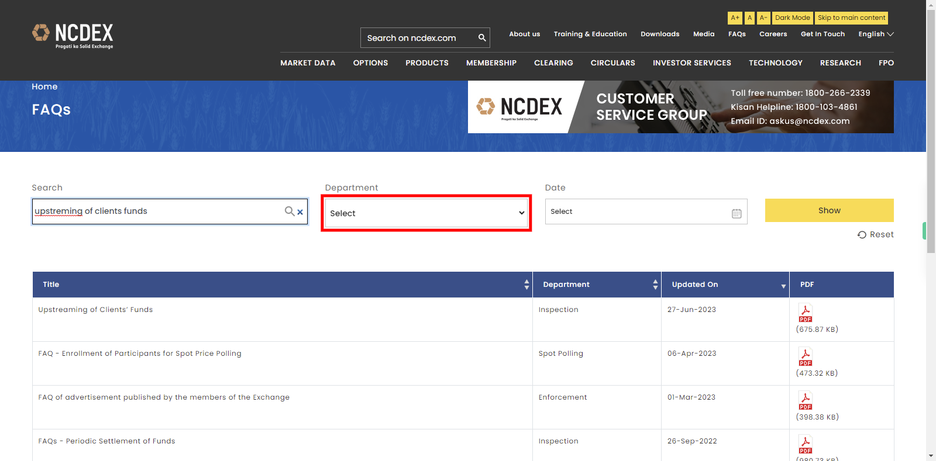Click the Enforcement department cell
This screenshot has width=936, height=461.
pos(597,407)
